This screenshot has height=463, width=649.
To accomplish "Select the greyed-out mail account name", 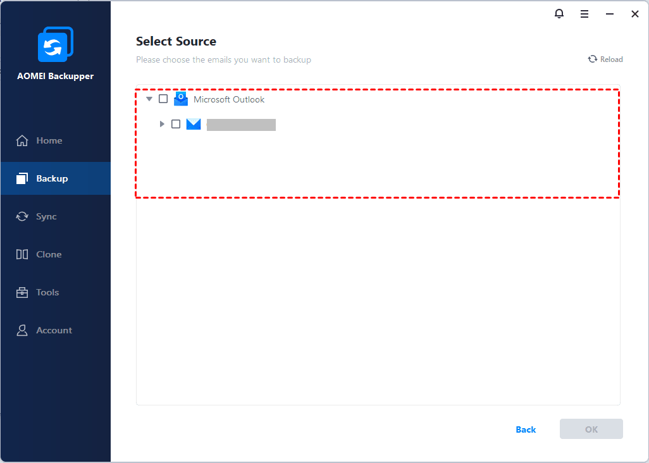I will 241,125.
